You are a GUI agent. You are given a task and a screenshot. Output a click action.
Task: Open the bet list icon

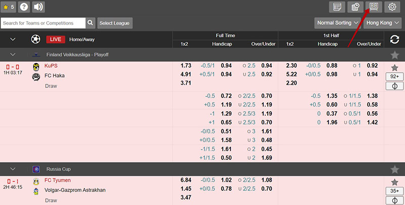coord(337,7)
